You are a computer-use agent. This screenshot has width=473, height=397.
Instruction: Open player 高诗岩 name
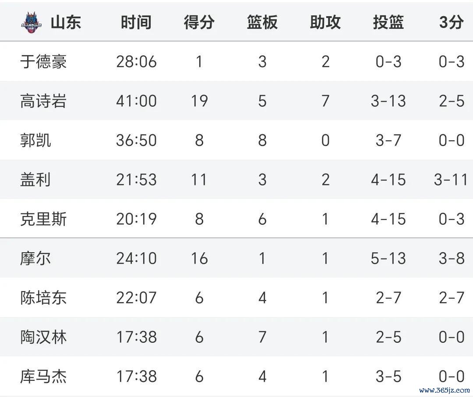click(43, 101)
